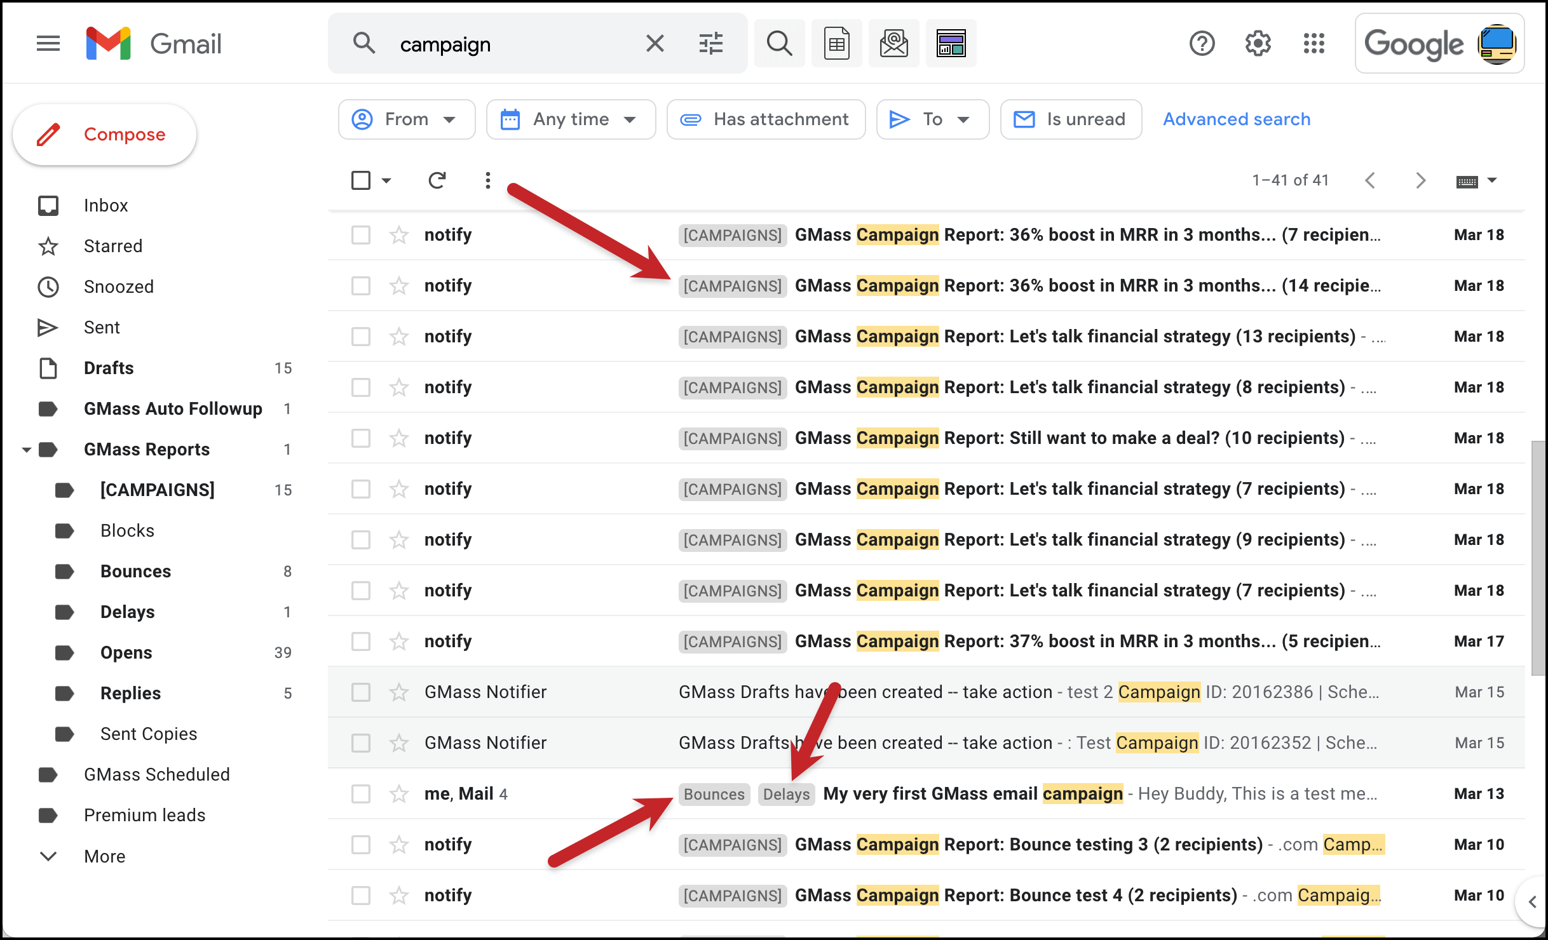Click the search magnifier inside search box
This screenshot has width=1548, height=940.
point(364,44)
